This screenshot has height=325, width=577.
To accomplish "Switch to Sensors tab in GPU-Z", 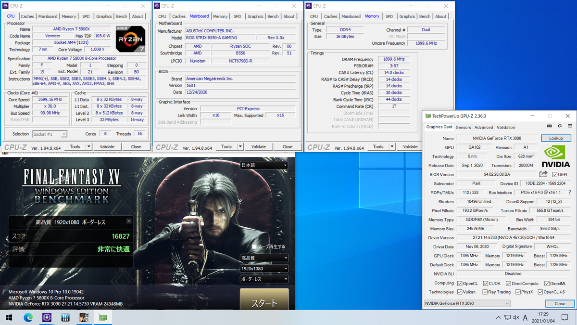I will 464,127.
